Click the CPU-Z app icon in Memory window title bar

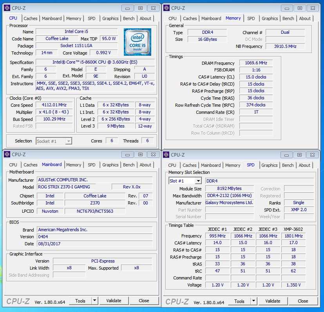(166, 8)
